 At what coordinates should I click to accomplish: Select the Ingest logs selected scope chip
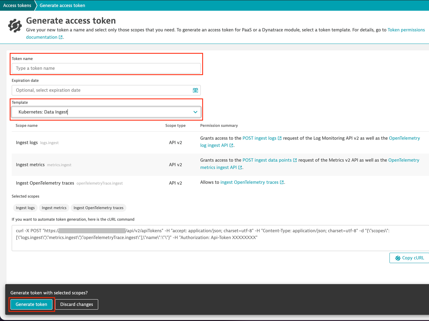click(x=25, y=208)
